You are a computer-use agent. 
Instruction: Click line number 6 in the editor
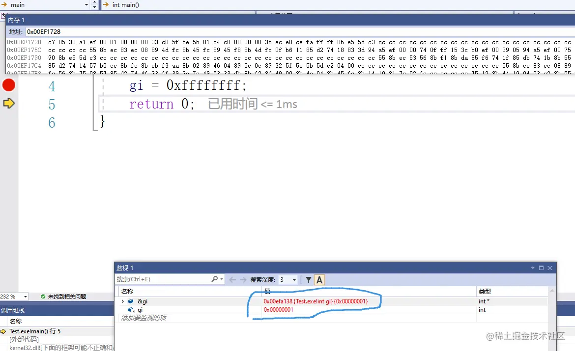(52, 122)
